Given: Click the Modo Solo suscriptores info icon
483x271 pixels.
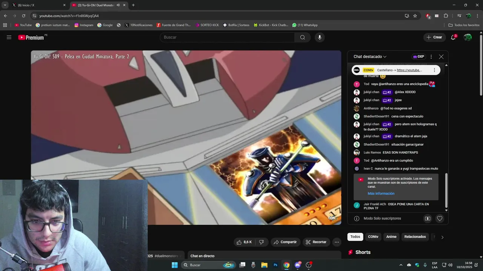Looking at the screenshot, I should [357, 218].
